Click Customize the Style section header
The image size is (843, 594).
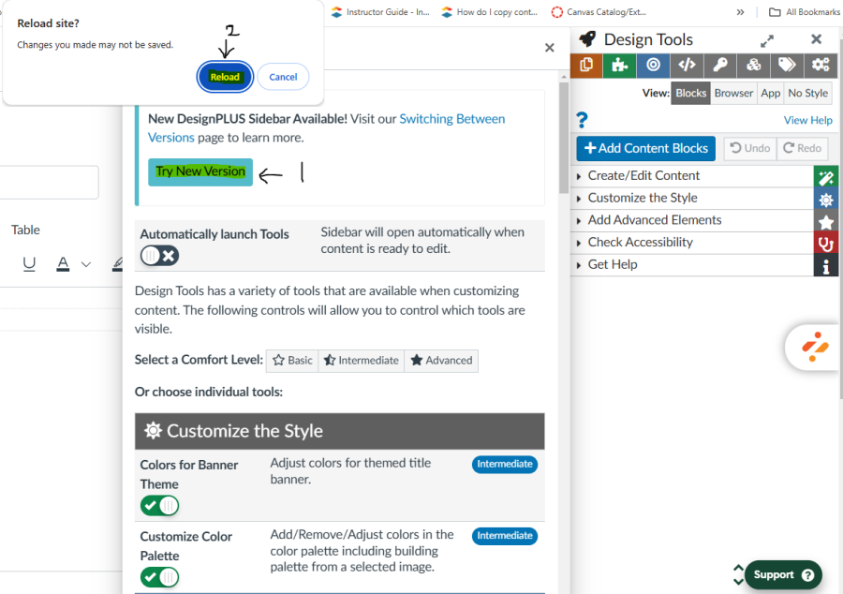click(x=340, y=431)
